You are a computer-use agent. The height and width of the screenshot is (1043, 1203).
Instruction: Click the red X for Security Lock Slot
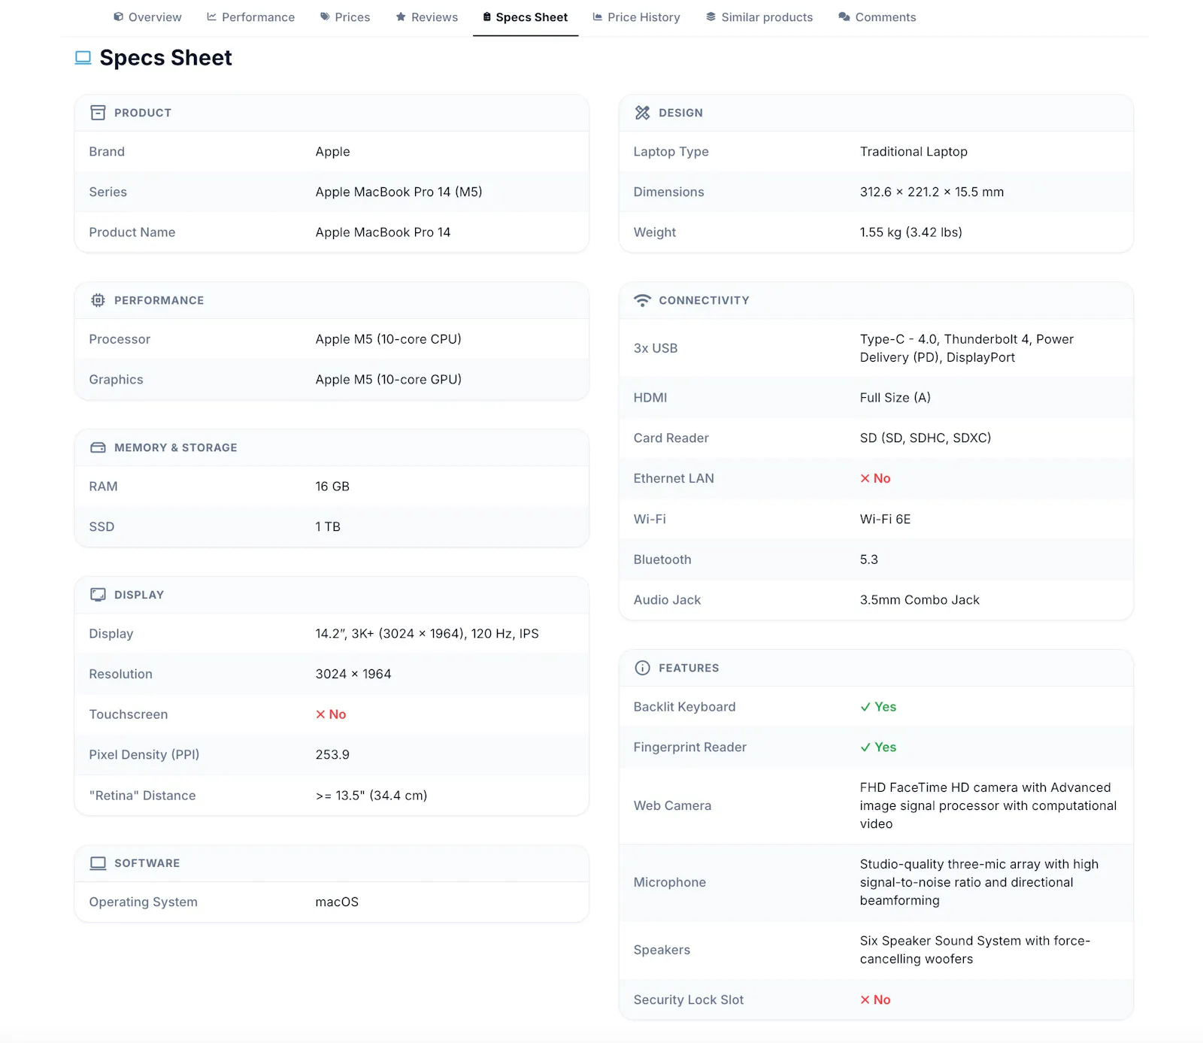(865, 999)
